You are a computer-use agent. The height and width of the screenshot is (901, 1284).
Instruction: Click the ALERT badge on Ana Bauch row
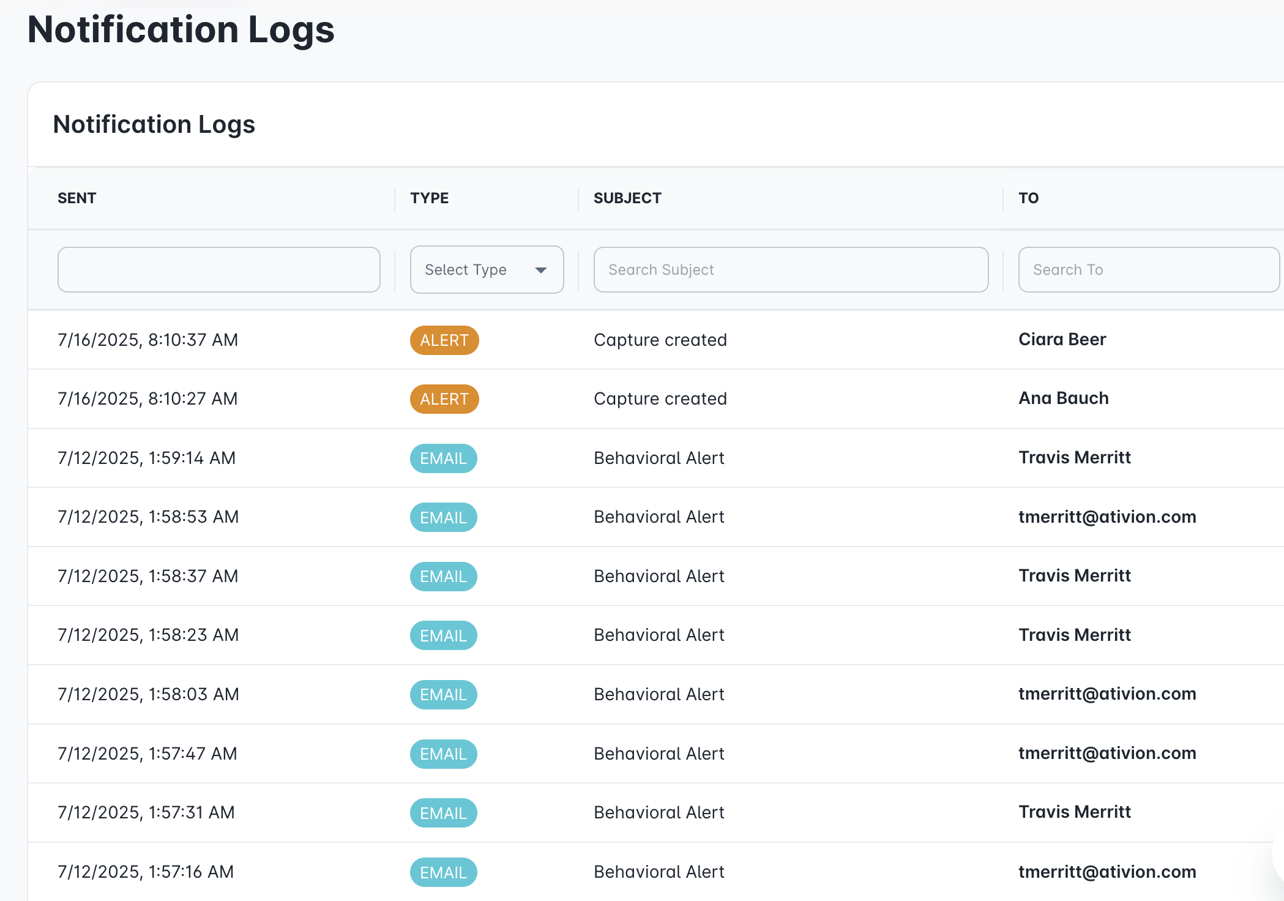tap(444, 398)
